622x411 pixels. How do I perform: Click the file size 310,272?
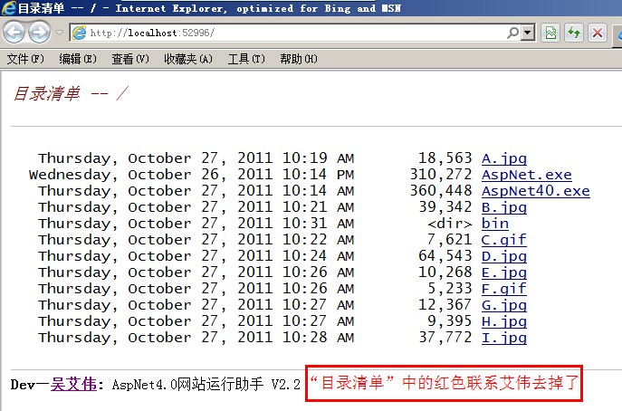[x=441, y=175]
